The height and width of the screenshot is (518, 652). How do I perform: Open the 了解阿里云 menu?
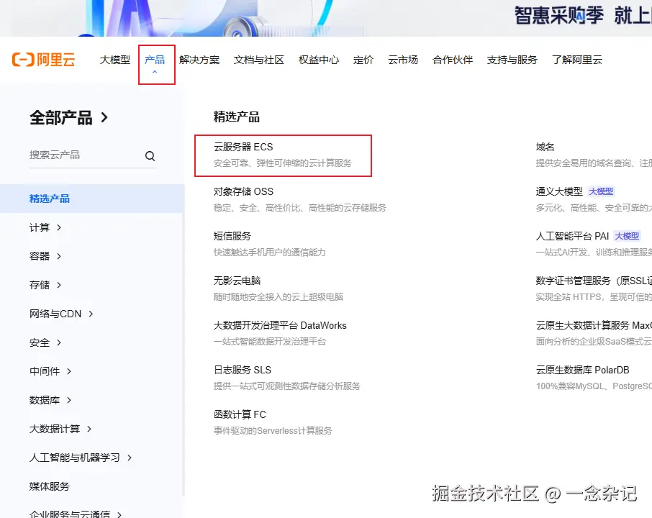pyautogui.click(x=576, y=60)
